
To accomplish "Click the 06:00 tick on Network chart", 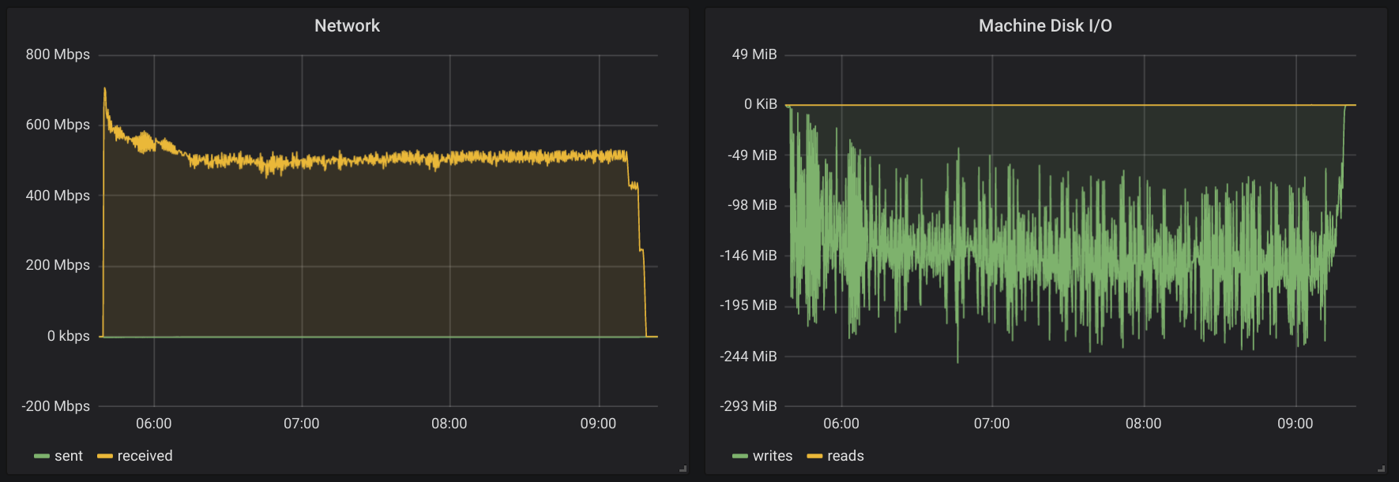I will tap(154, 424).
